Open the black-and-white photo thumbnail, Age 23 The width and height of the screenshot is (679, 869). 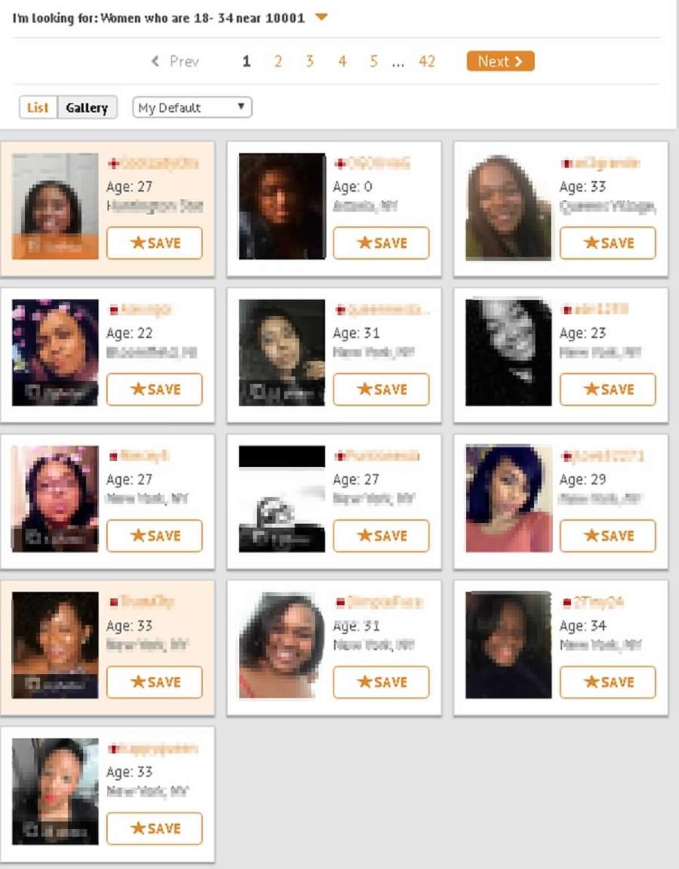point(508,352)
